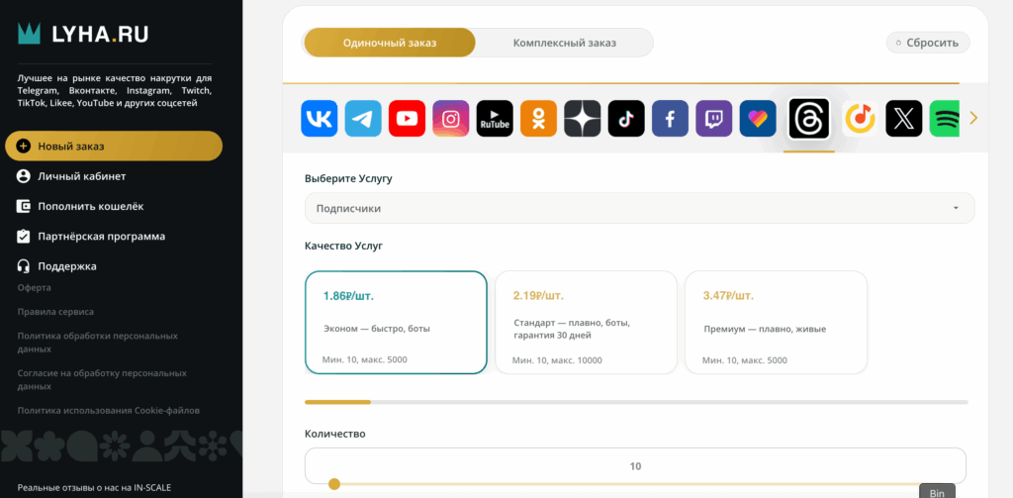The height and width of the screenshot is (498, 1013).
Task: Select the VK social network icon
Action: pyautogui.click(x=320, y=120)
